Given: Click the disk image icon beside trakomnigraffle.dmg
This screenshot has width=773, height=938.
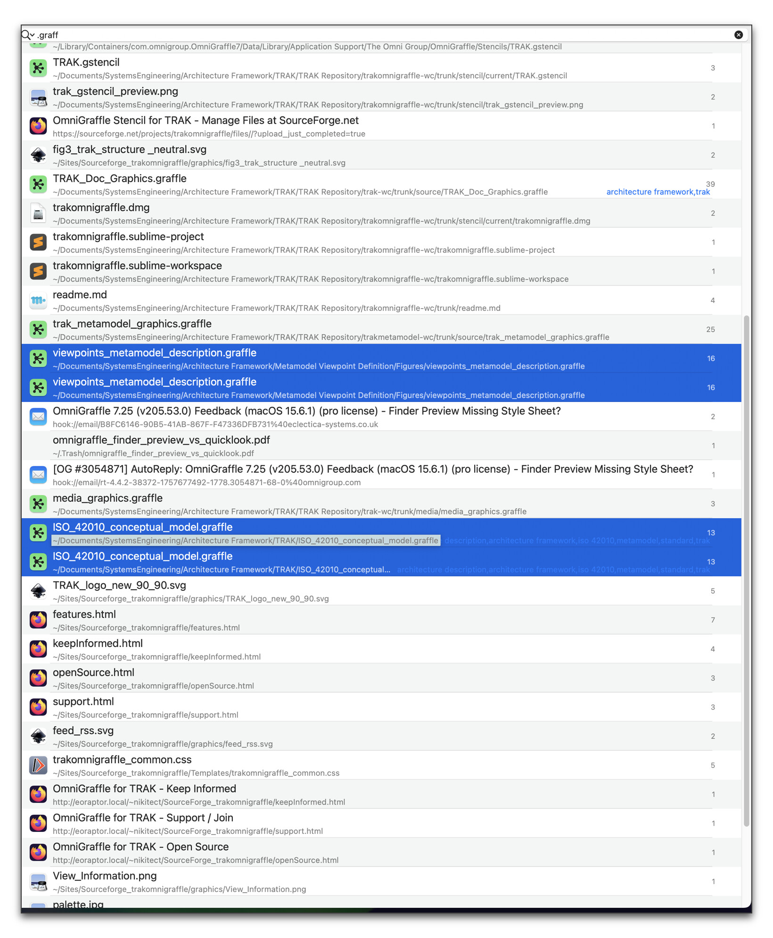Looking at the screenshot, I should tap(38, 213).
